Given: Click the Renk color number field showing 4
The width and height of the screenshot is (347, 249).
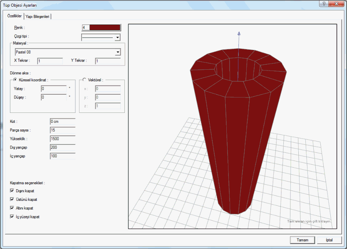Looking at the screenshot, I should 86,27.
